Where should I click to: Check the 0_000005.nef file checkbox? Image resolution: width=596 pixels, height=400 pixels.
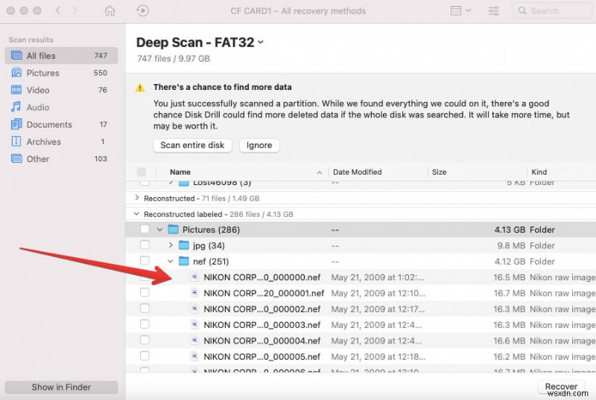tap(145, 356)
